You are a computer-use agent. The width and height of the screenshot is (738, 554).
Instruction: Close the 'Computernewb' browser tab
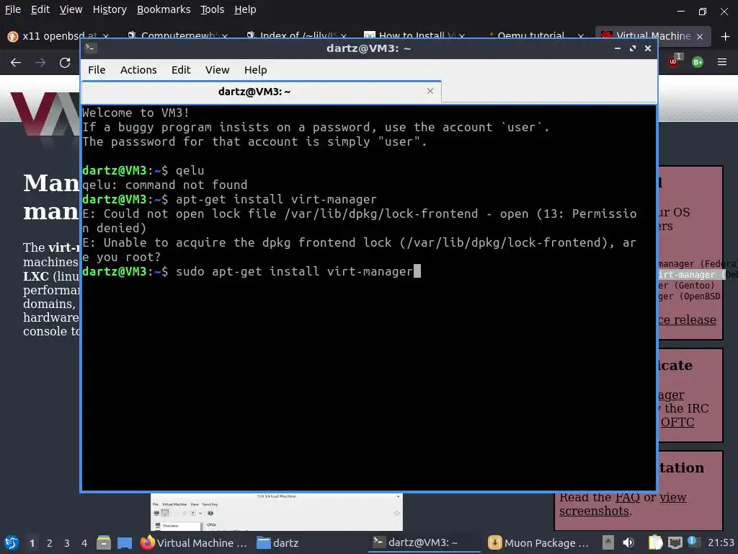point(225,36)
